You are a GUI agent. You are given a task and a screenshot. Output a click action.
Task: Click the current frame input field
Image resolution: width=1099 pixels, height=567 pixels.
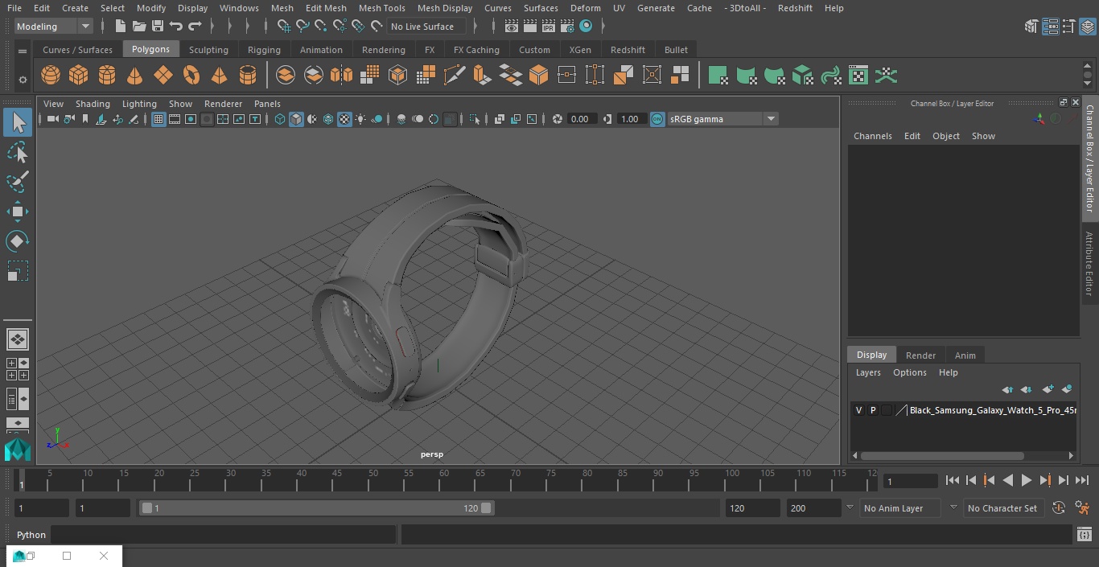(911, 481)
